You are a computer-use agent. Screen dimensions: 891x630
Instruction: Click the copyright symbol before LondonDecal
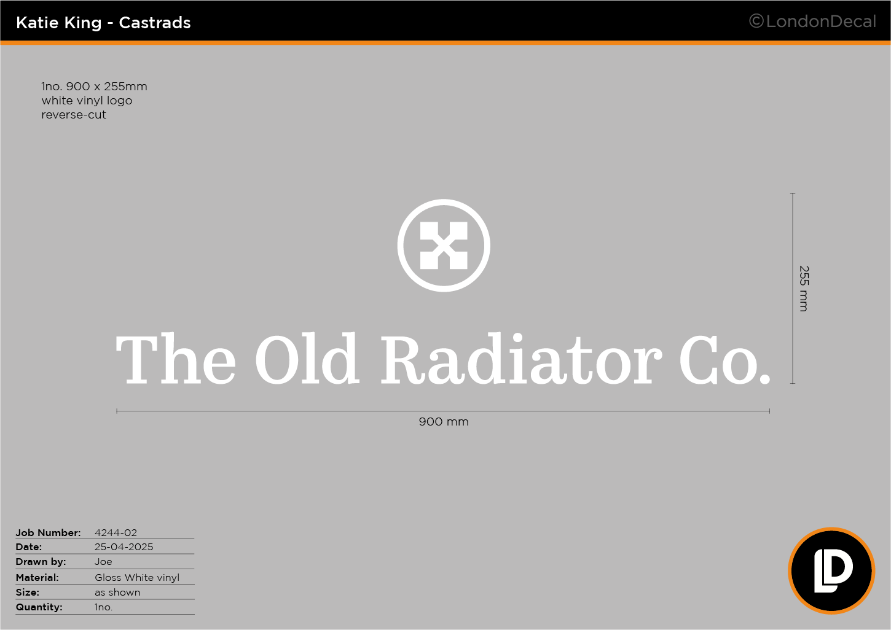(756, 21)
